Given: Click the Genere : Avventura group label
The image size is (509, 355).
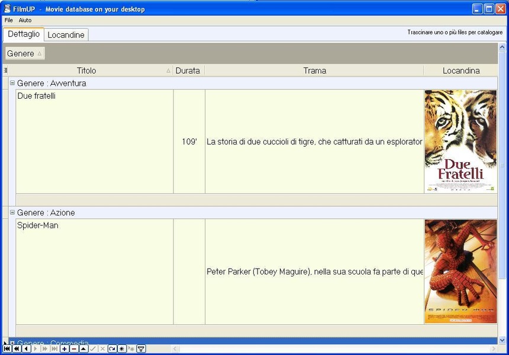Looking at the screenshot, I should point(51,83).
